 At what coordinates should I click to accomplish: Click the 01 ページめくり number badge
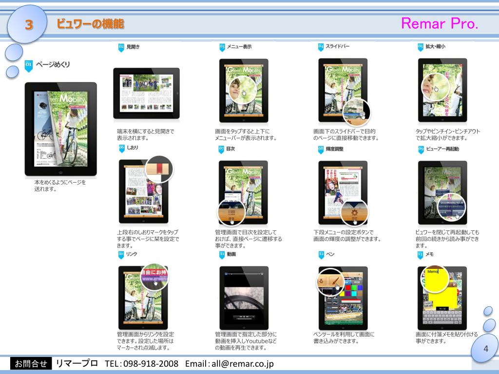click(29, 66)
